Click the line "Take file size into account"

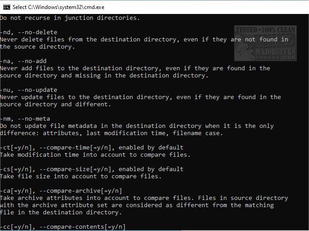[x=50, y=176]
